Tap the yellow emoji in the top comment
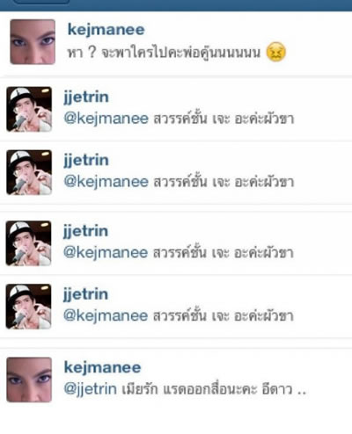 275,52
